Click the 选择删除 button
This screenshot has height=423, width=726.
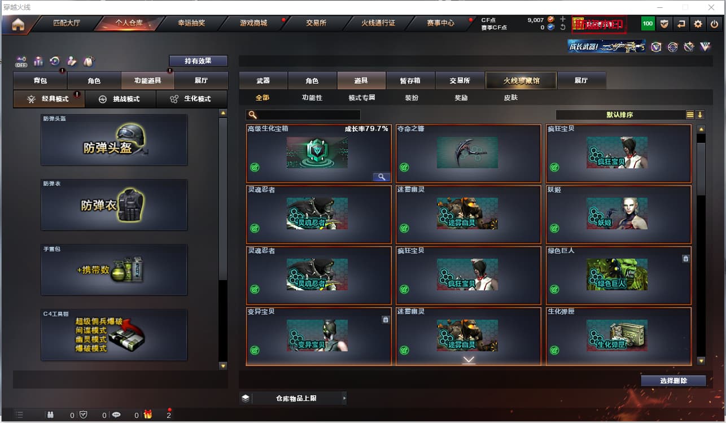pos(673,381)
